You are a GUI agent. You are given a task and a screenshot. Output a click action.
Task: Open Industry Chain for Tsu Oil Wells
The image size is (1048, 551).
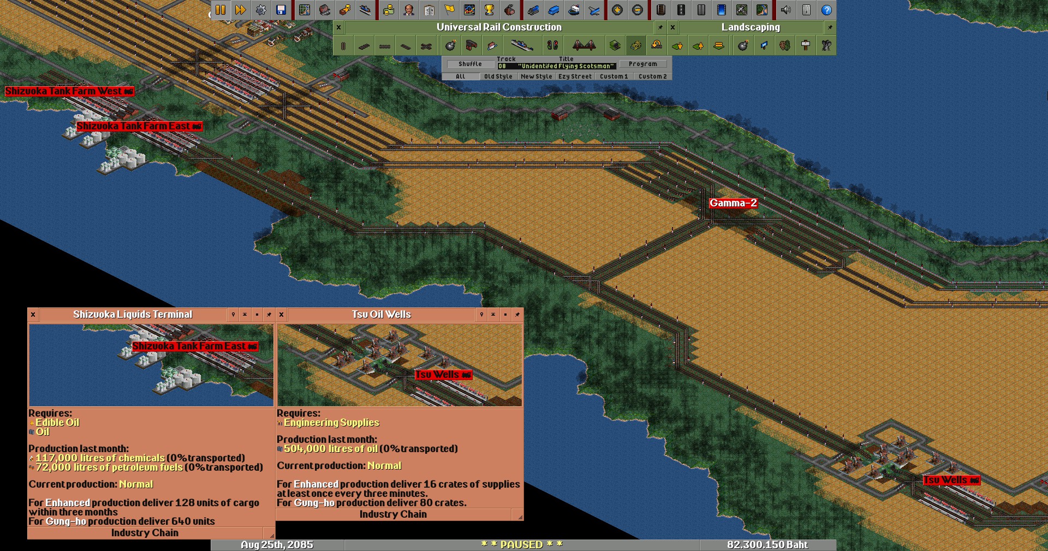tap(393, 514)
